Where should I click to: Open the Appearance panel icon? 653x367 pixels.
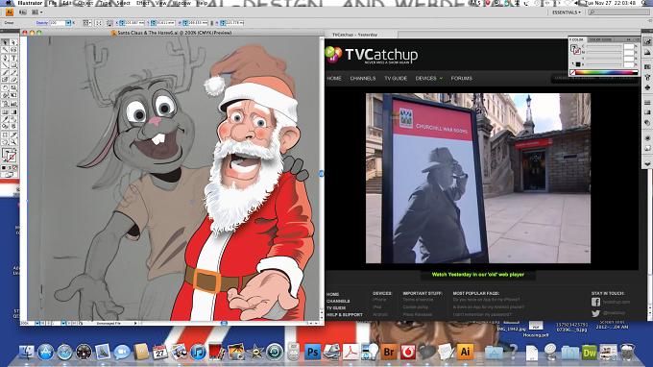pyautogui.click(x=647, y=138)
